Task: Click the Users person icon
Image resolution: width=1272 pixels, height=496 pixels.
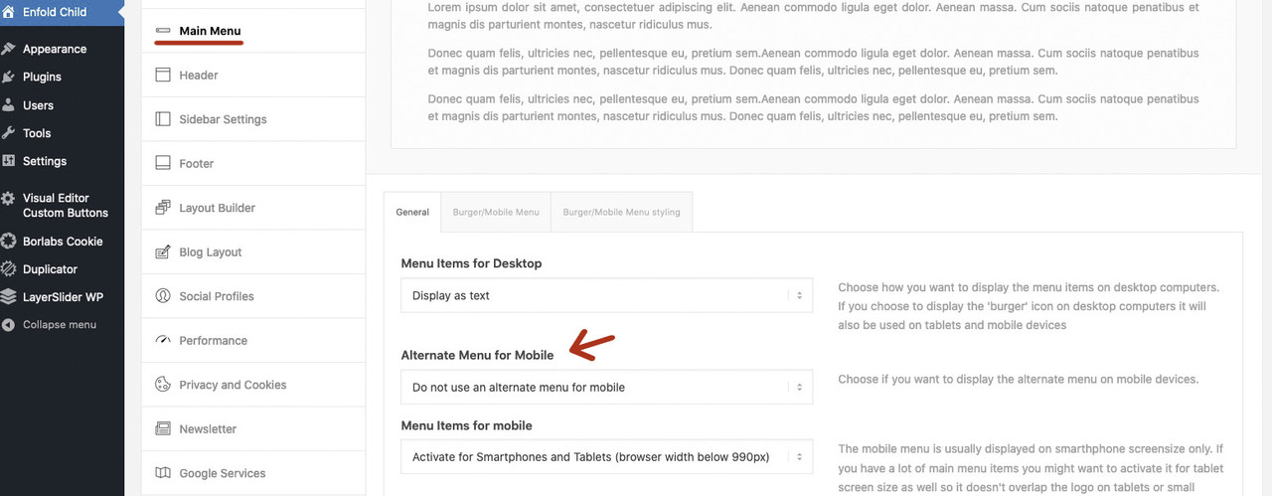Action: pos(9,105)
